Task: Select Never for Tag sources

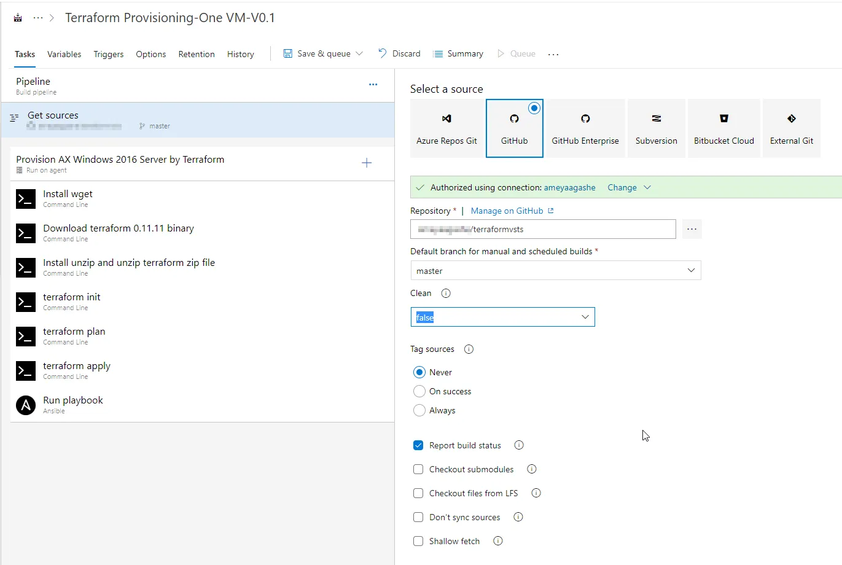Action: coord(419,372)
